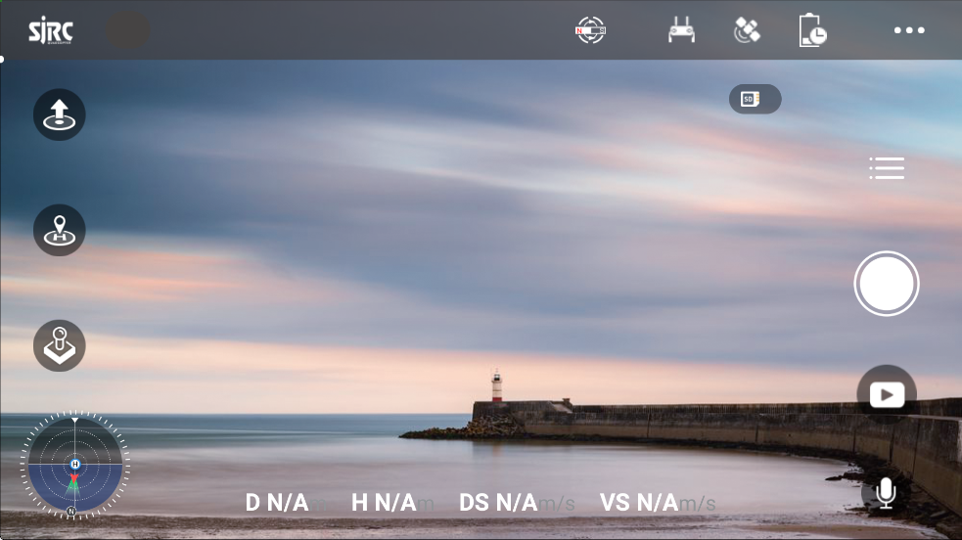Open the attitude radar compass map
The height and width of the screenshot is (540, 962).
point(73,464)
